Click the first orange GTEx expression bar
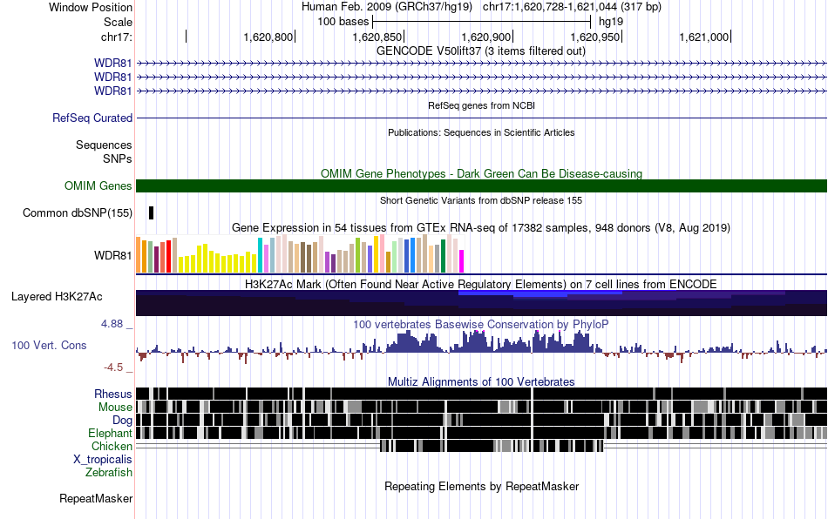Screen dimensions: 828x519 [x=139, y=255]
